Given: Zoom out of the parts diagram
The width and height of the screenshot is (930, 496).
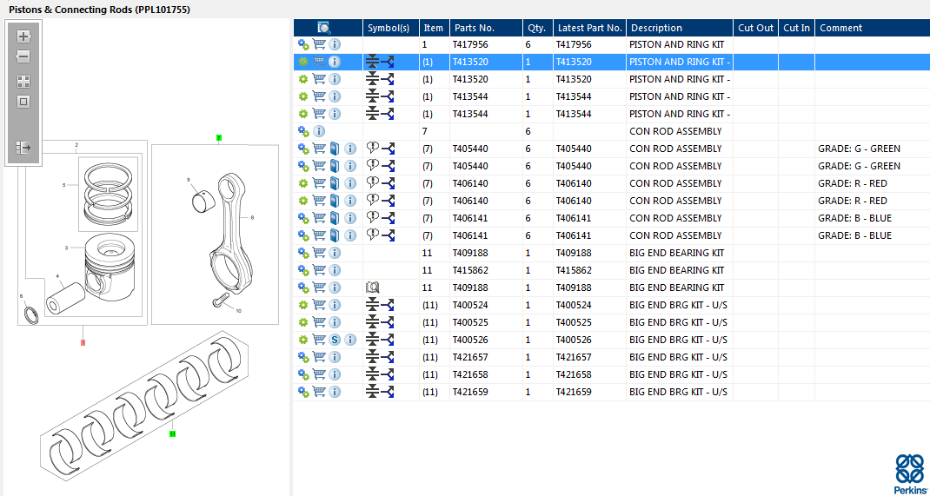Looking at the screenshot, I should pyautogui.click(x=23, y=56).
